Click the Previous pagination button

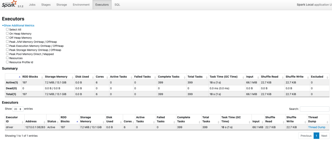306,136
